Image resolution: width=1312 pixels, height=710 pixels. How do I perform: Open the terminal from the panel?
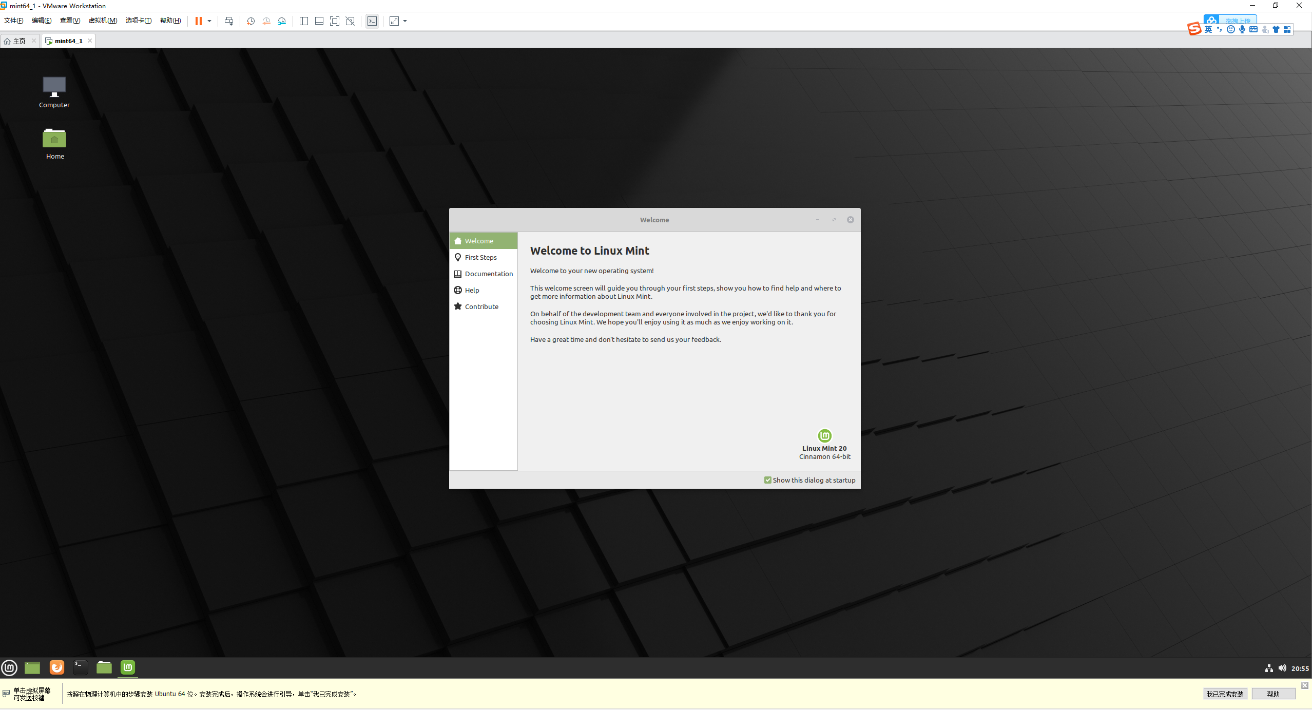(80, 667)
